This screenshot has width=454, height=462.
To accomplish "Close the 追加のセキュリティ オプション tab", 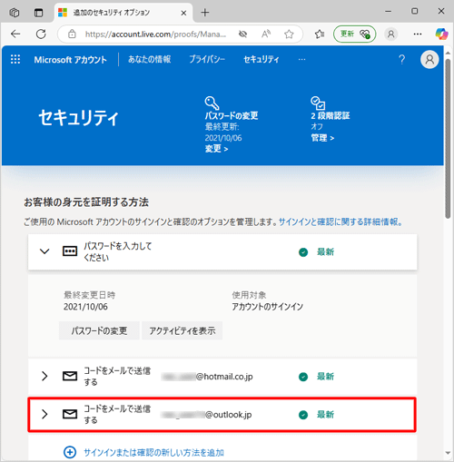I will pos(183,13).
